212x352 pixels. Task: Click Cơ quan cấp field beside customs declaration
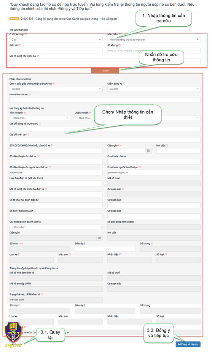coord(154,205)
